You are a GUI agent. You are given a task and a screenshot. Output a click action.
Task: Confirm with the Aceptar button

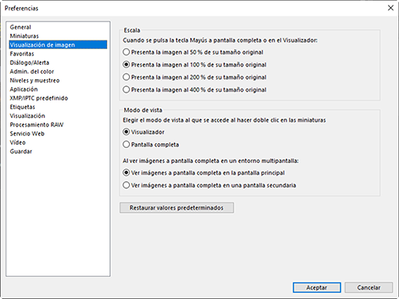click(x=317, y=288)
